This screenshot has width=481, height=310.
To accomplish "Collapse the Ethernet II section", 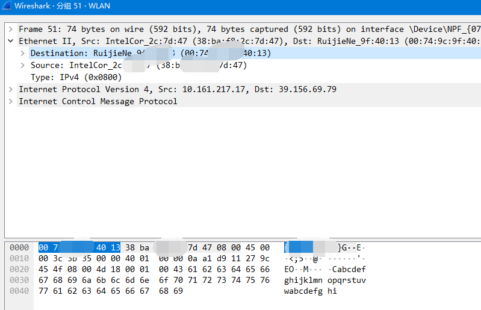I will (11, 41).
